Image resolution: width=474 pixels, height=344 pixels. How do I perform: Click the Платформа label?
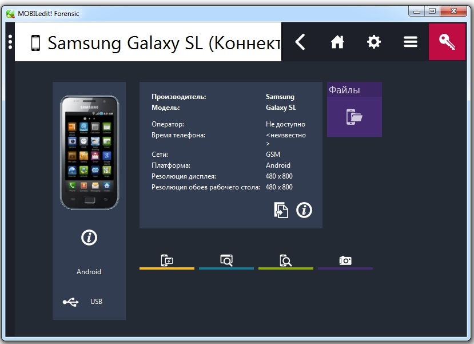pyautogui.click(x=171, y=165)
